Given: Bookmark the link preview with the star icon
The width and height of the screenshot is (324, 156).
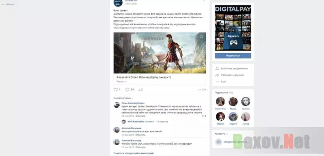Looking at the screenshot, I should [x=202, y=37].
